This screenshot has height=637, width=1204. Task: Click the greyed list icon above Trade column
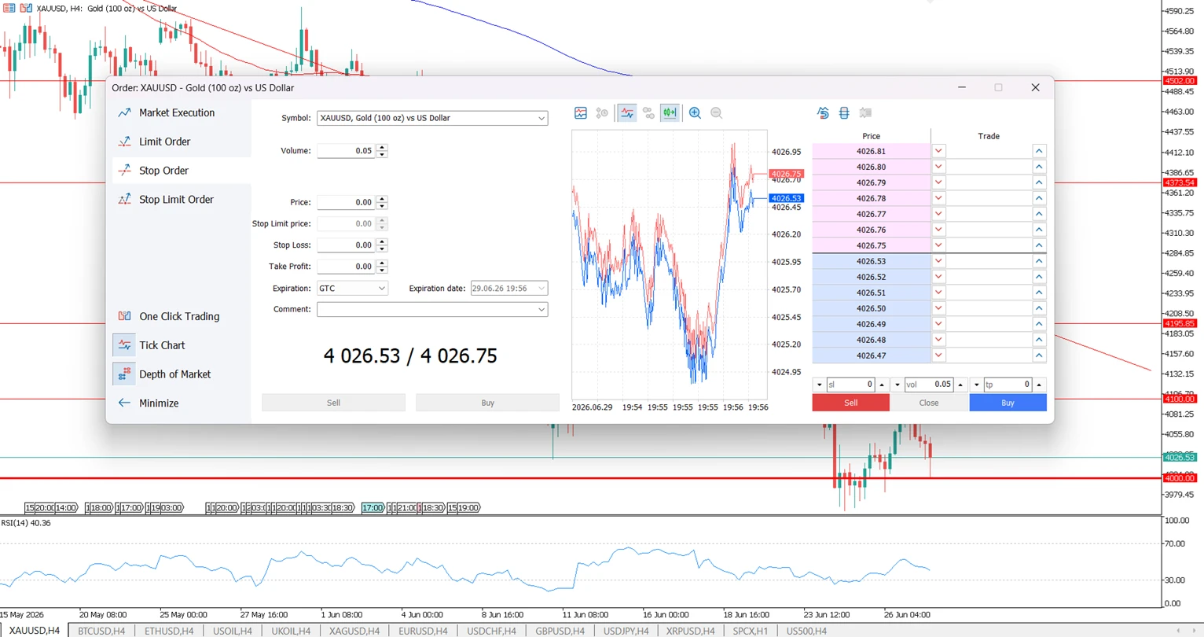coord(865,113)
